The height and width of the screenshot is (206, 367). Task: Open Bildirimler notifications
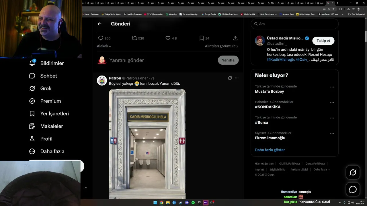[x=46, y=63]
